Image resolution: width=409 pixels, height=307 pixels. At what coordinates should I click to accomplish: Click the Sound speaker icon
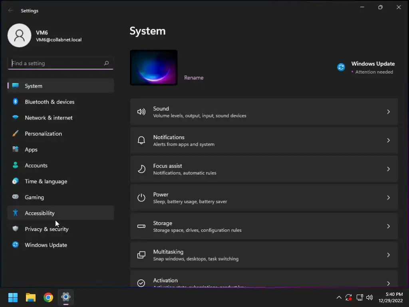point(141,112)
